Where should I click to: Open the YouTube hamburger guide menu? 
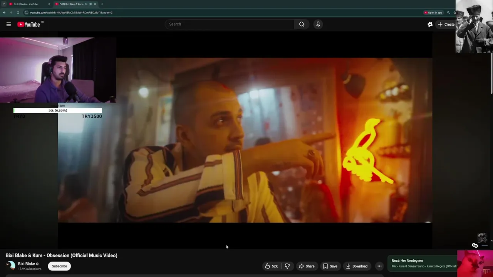(8, 24)
